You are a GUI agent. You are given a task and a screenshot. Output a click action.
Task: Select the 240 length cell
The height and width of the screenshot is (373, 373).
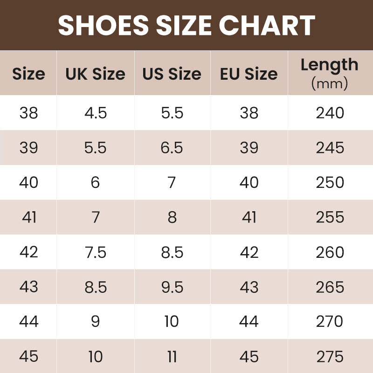pos(330,113)
